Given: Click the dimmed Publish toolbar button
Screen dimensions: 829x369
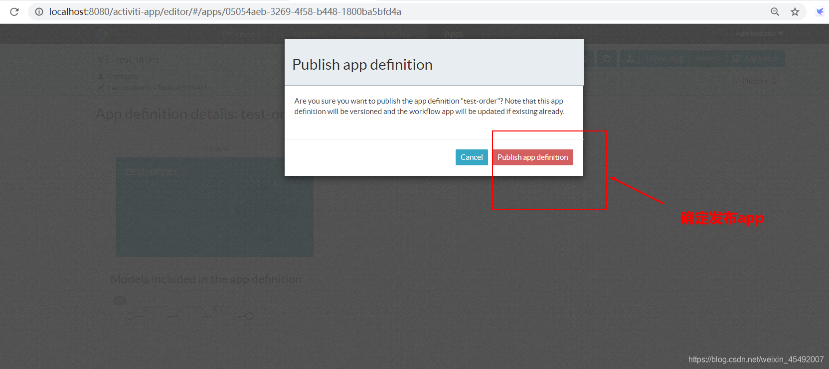Looking at the screenshot, I should pyautogui.click(x=708, y=59).
